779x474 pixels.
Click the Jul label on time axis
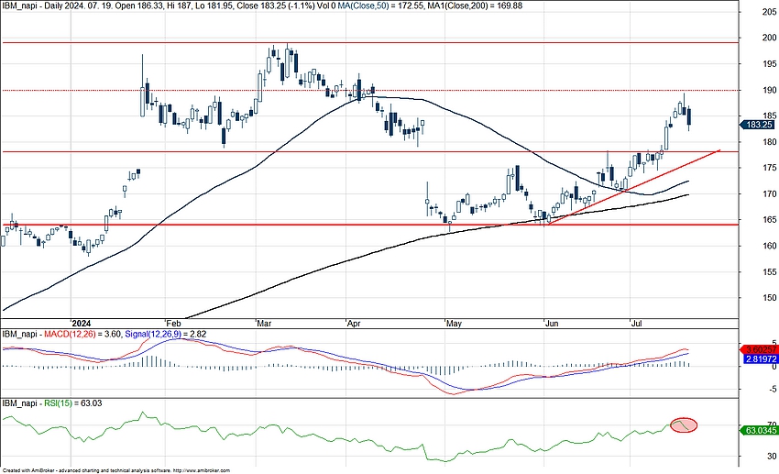(x=636, y=324)
